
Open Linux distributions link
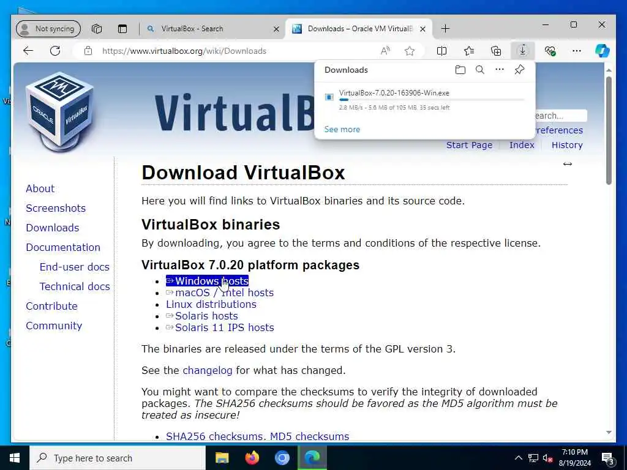click(211, 304)
